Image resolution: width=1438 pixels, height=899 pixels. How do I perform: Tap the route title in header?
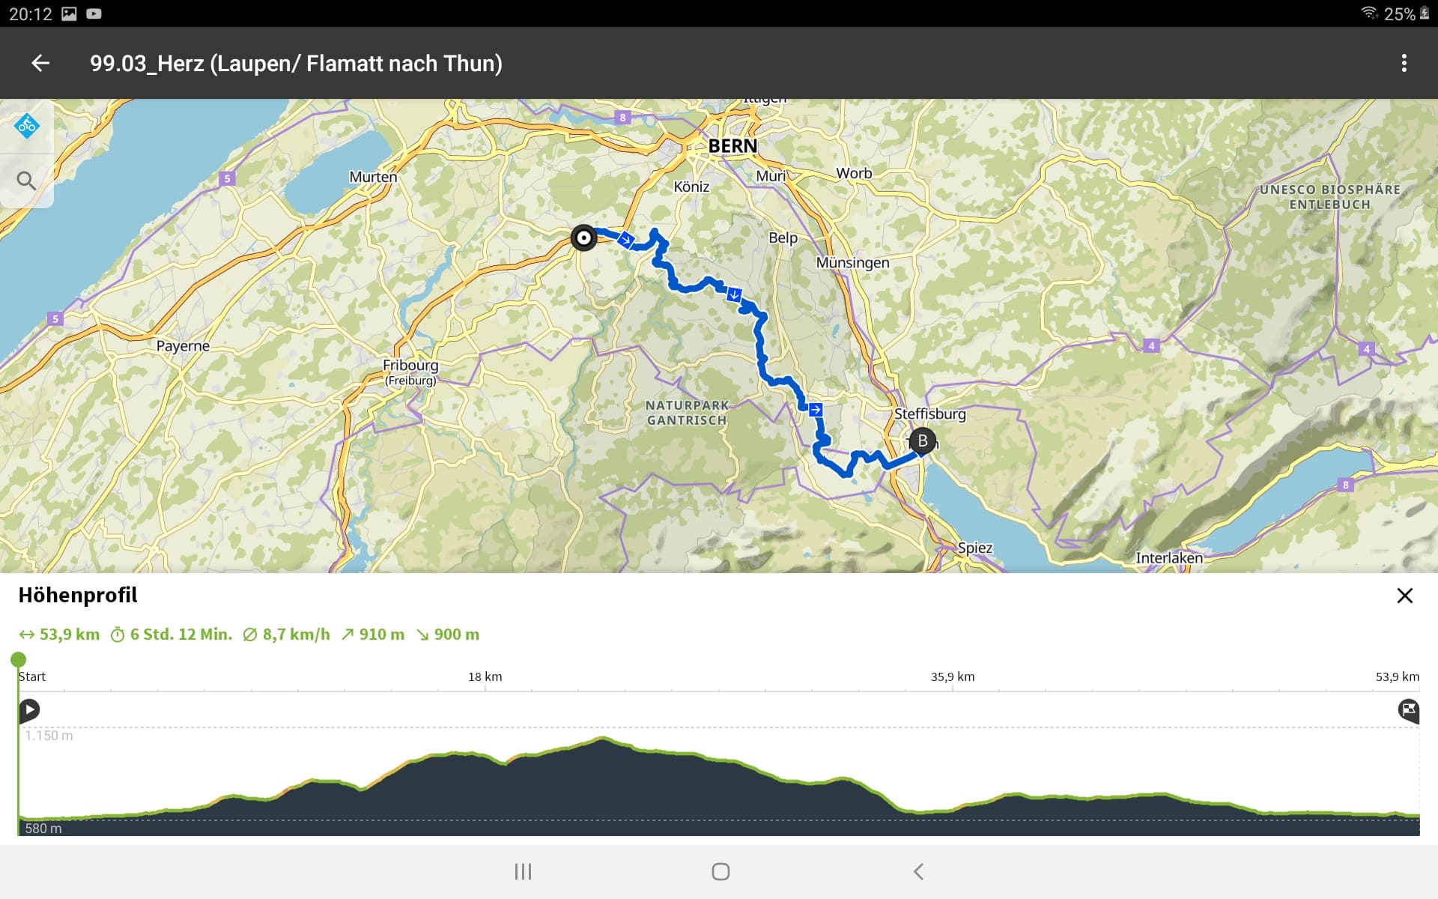pos(296,64)
